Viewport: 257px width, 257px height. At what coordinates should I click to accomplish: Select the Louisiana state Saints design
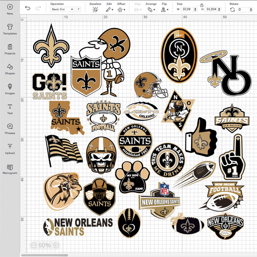click(x=66, y=118)
